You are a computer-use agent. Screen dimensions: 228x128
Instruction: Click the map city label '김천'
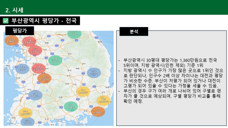tap(67, 84)
